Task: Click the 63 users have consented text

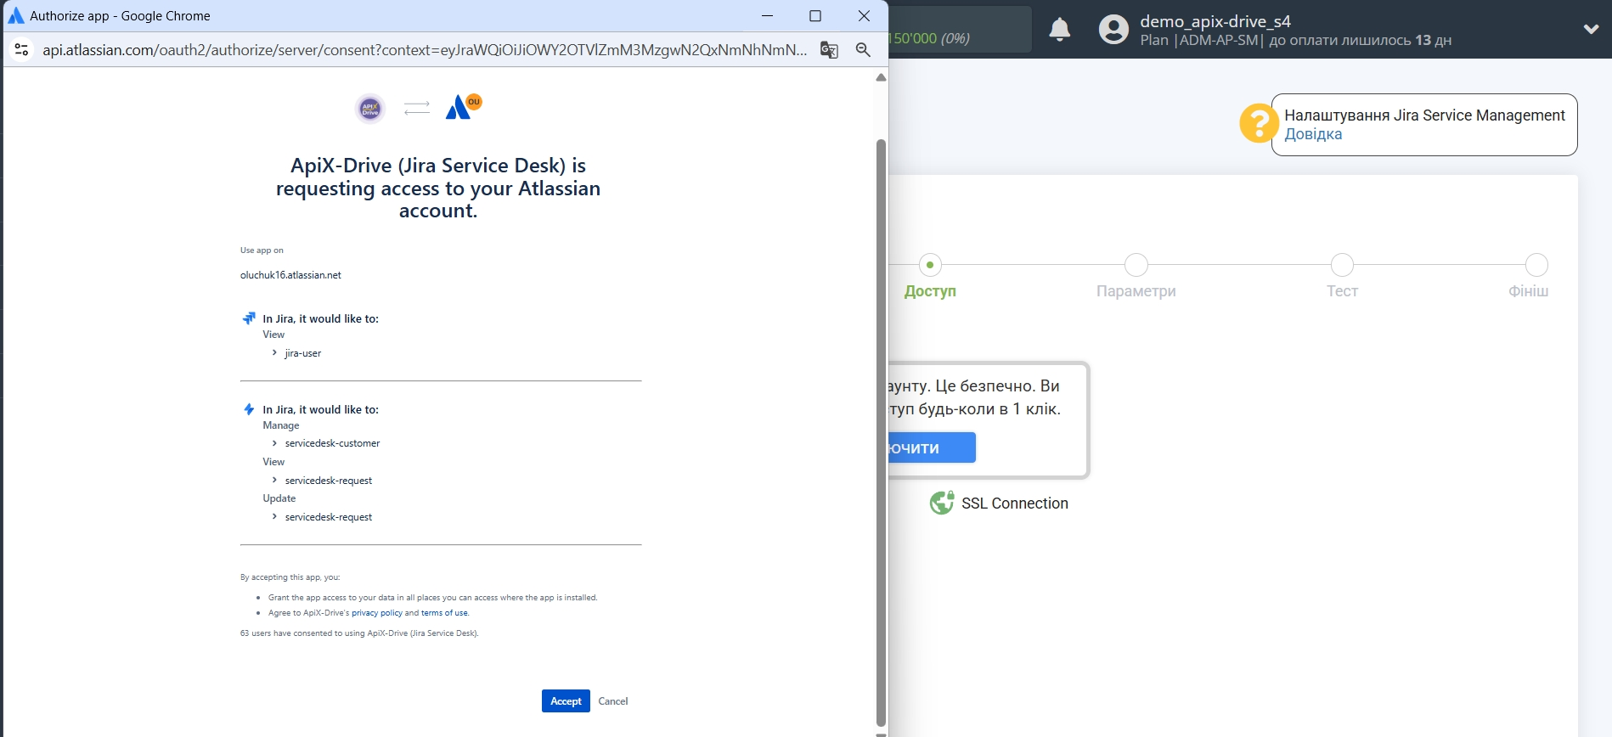Action: 359,633
